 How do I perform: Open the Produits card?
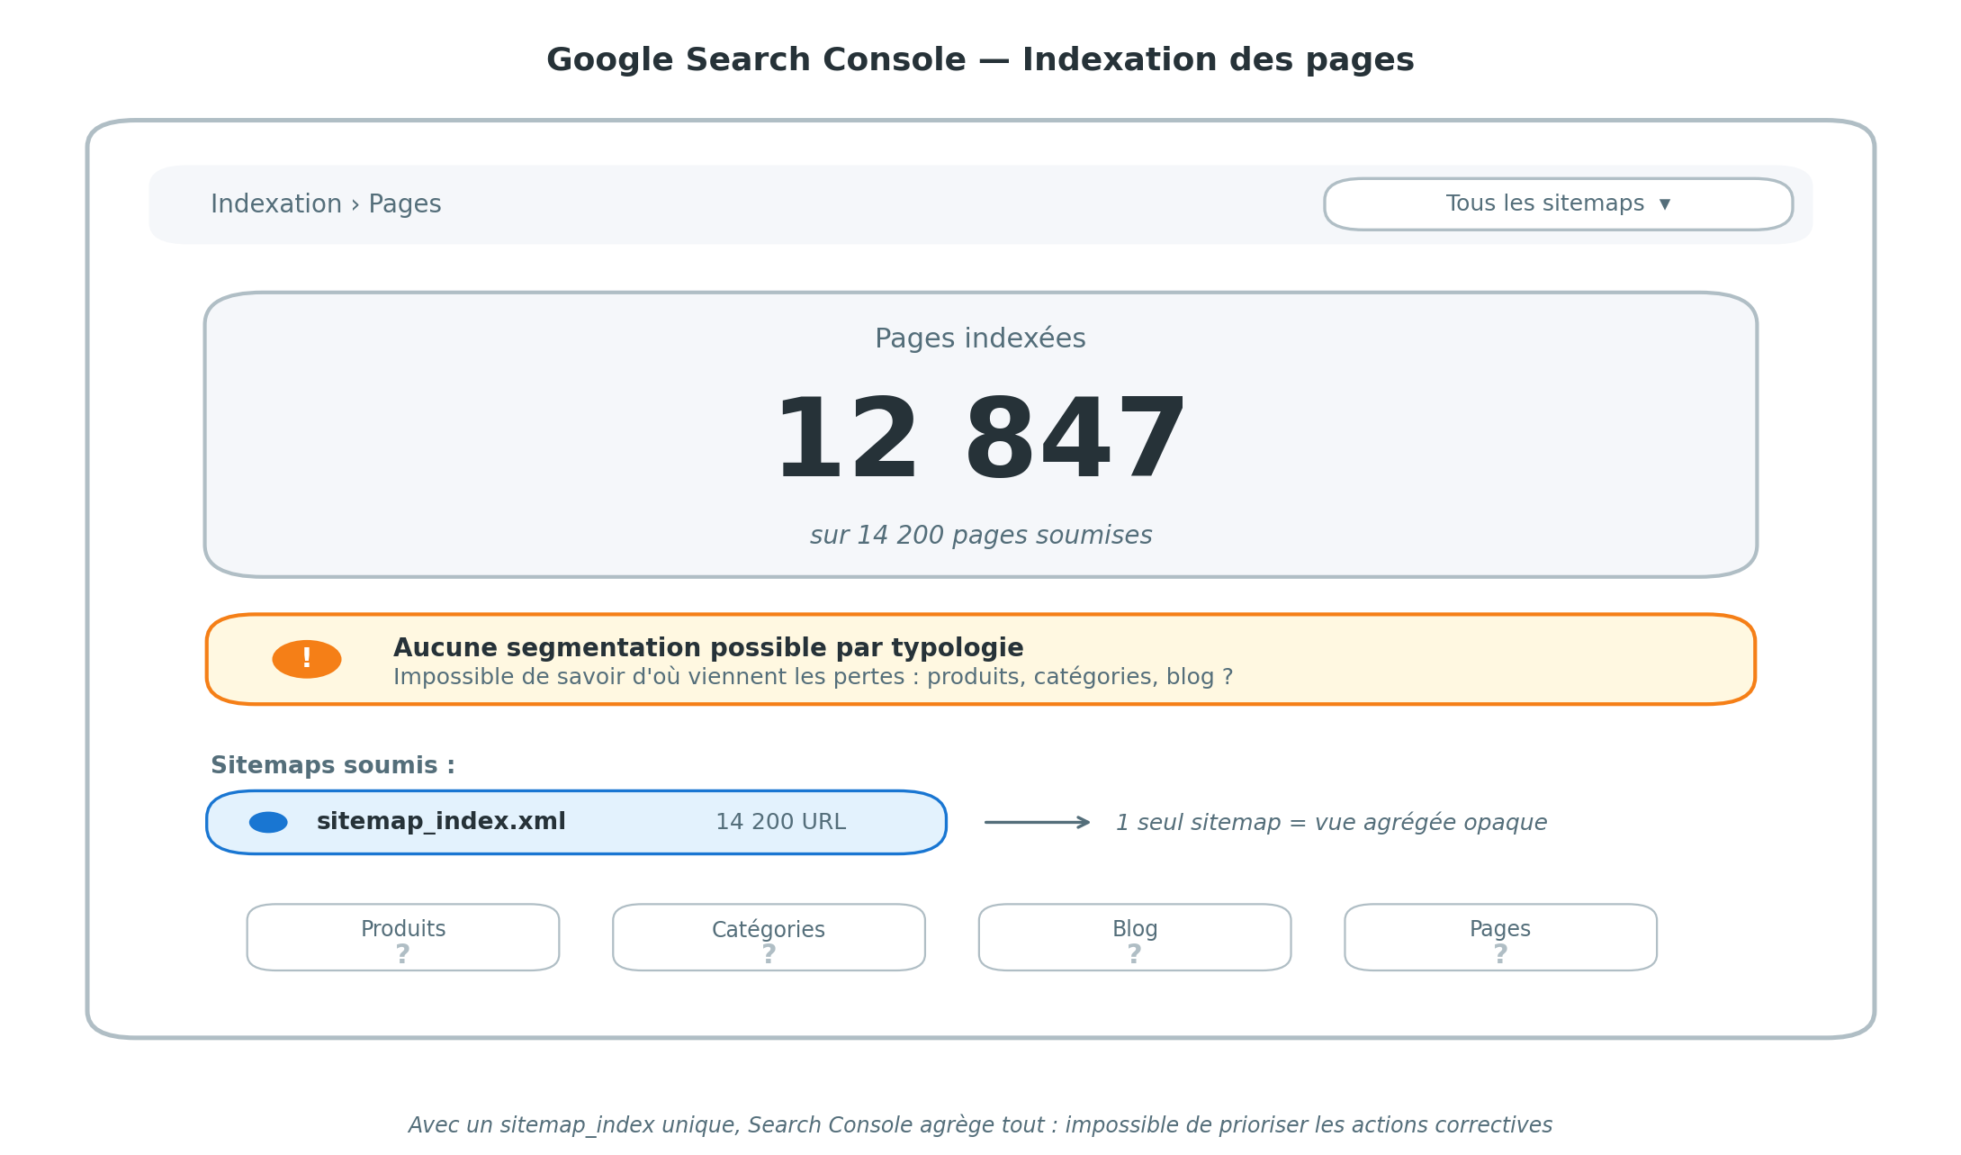click(x=403, y=937)
